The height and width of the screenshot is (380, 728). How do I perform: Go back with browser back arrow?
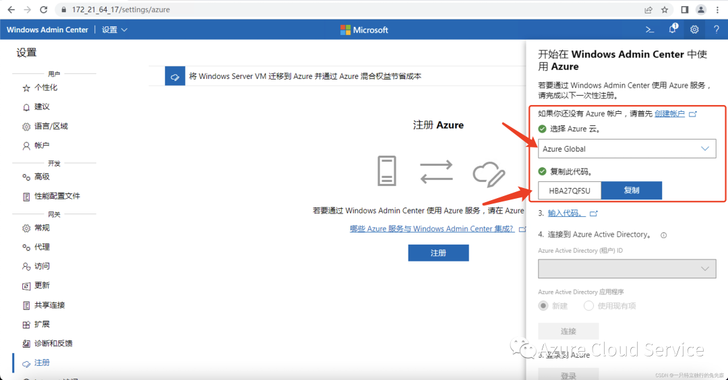[11, 9]
